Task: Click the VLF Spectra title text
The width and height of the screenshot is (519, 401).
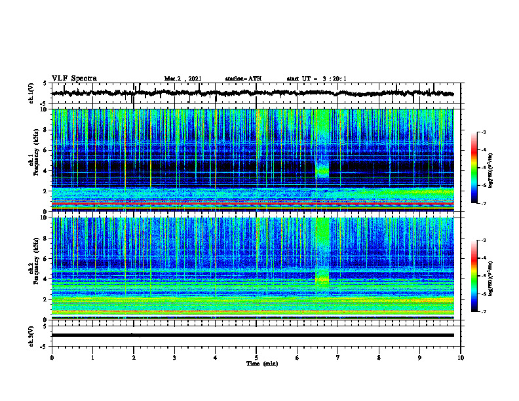Action: 74,79
